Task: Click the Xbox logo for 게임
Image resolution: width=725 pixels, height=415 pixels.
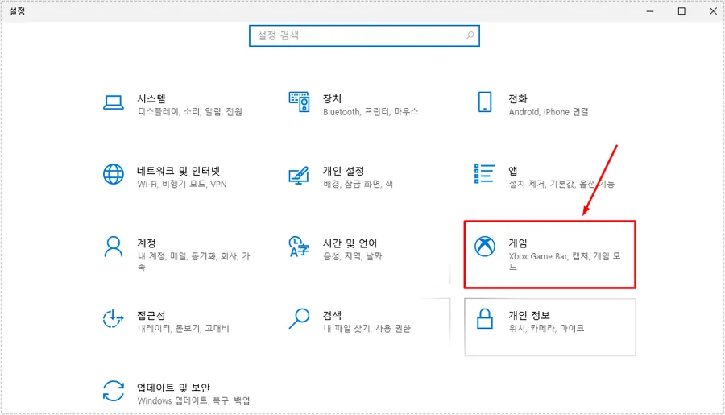Action: [x=485, y=246]
